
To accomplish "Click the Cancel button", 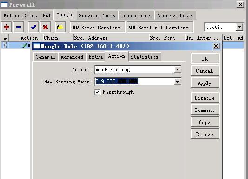I will 205,71.
